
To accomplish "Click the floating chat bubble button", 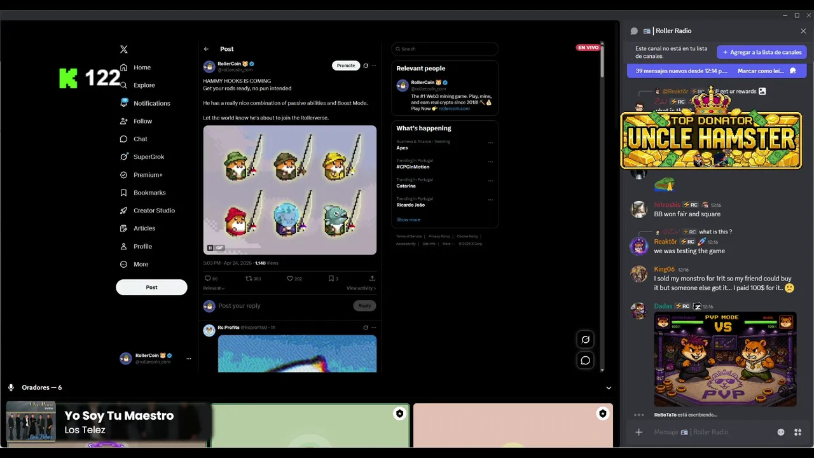I will [x=586, y=361].
